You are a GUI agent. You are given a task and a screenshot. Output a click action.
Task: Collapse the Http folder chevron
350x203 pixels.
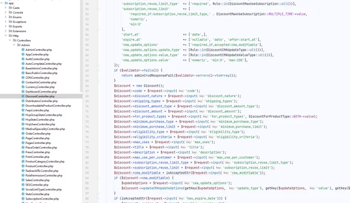pos(6,35)
